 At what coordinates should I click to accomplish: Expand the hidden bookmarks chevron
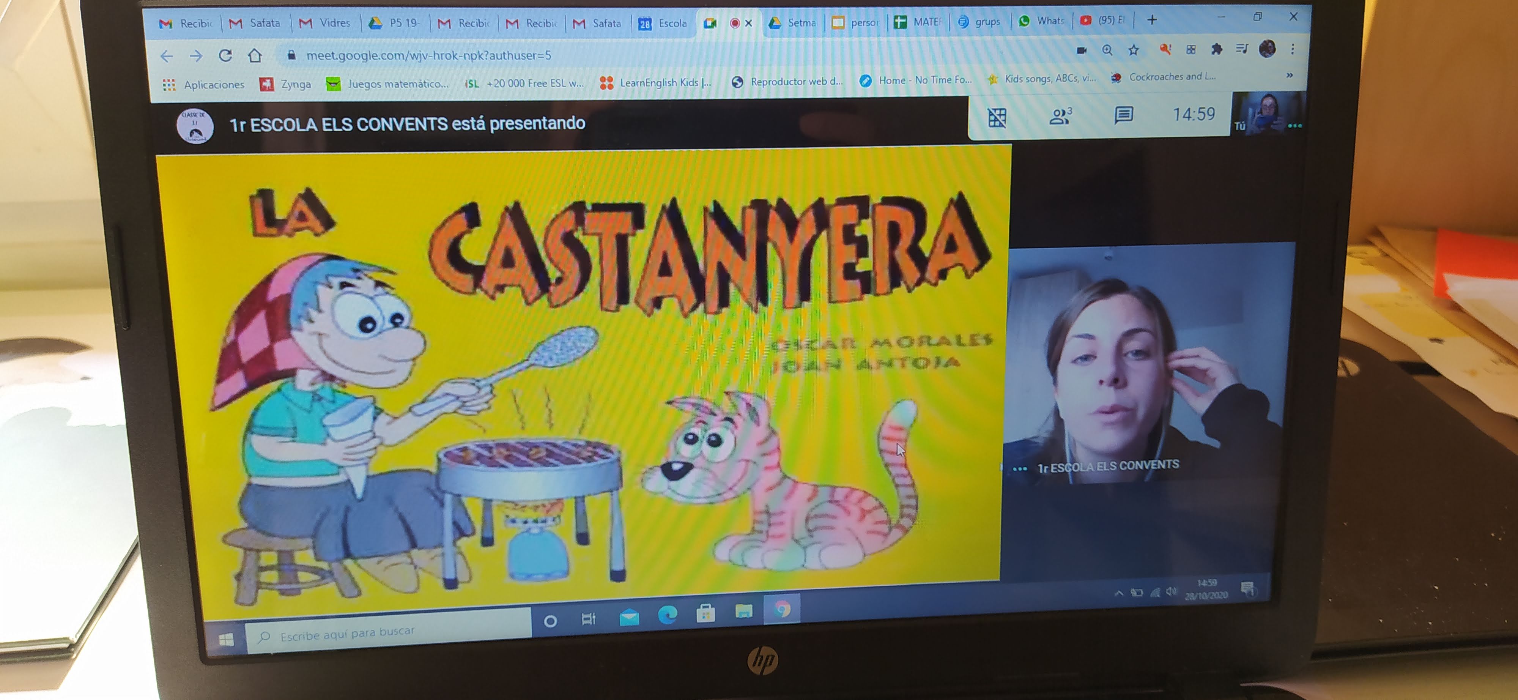point(1290,76)
